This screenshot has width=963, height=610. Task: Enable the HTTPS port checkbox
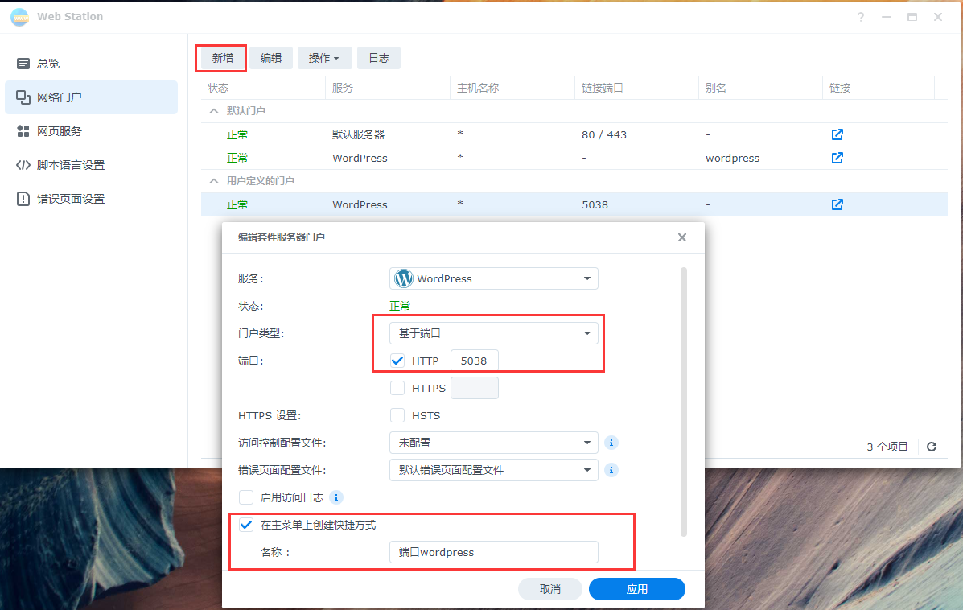[397, 388]
